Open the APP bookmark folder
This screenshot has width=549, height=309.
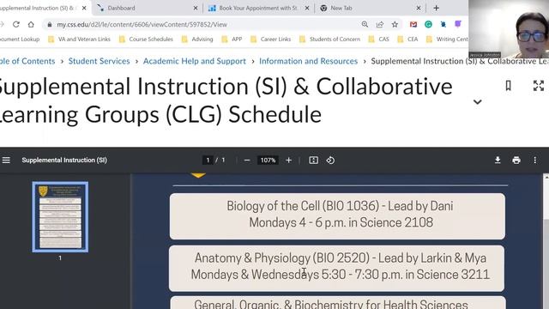(x=232, y=39)
